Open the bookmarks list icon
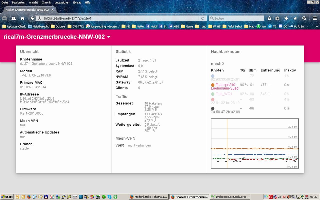320x200 pixels. (x=277, y=18)
